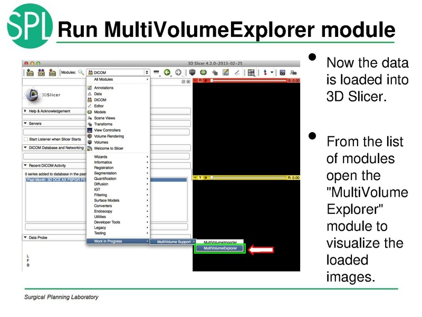The image size is (422, 317).
Task: Toggle the eye icon in yellow slice bar
Action: tap(206, 176)
